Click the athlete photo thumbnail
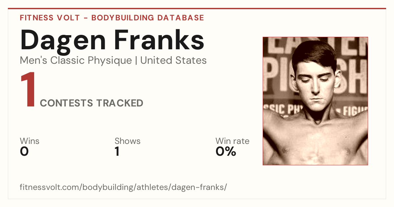Image resolution: width=394 pixels, height=207 pixels. coord(315,101)
